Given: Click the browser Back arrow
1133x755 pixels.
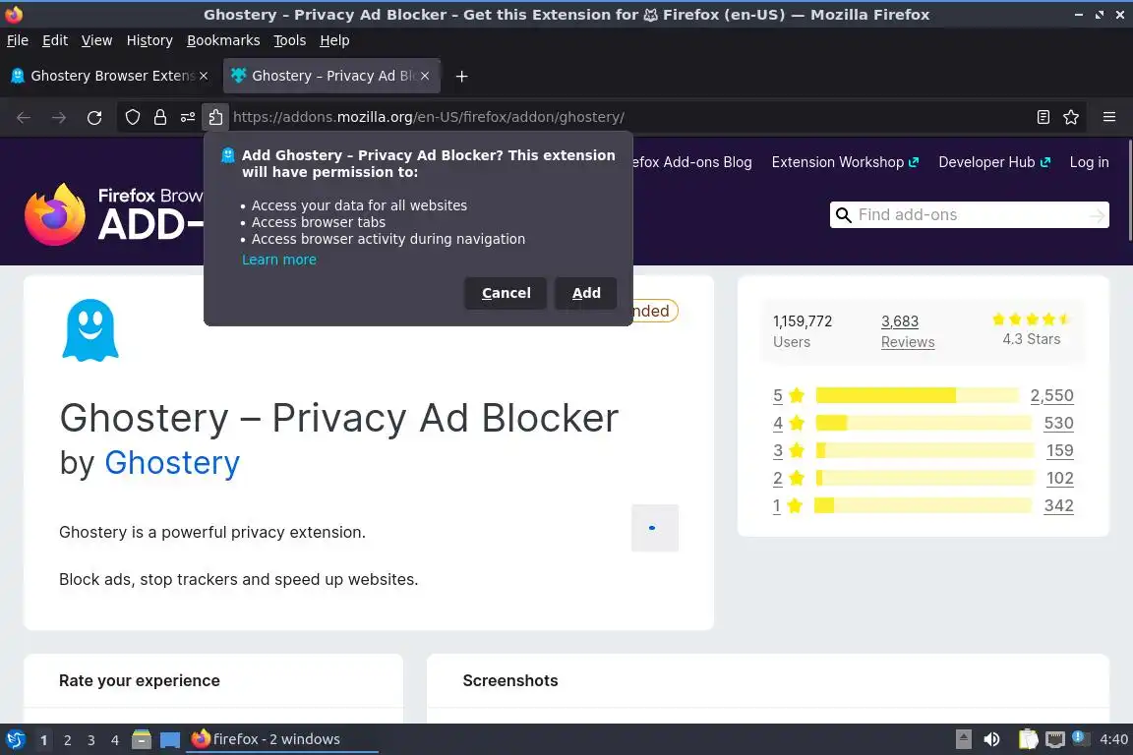Looking at the screenshot, I should coord(24,117).
